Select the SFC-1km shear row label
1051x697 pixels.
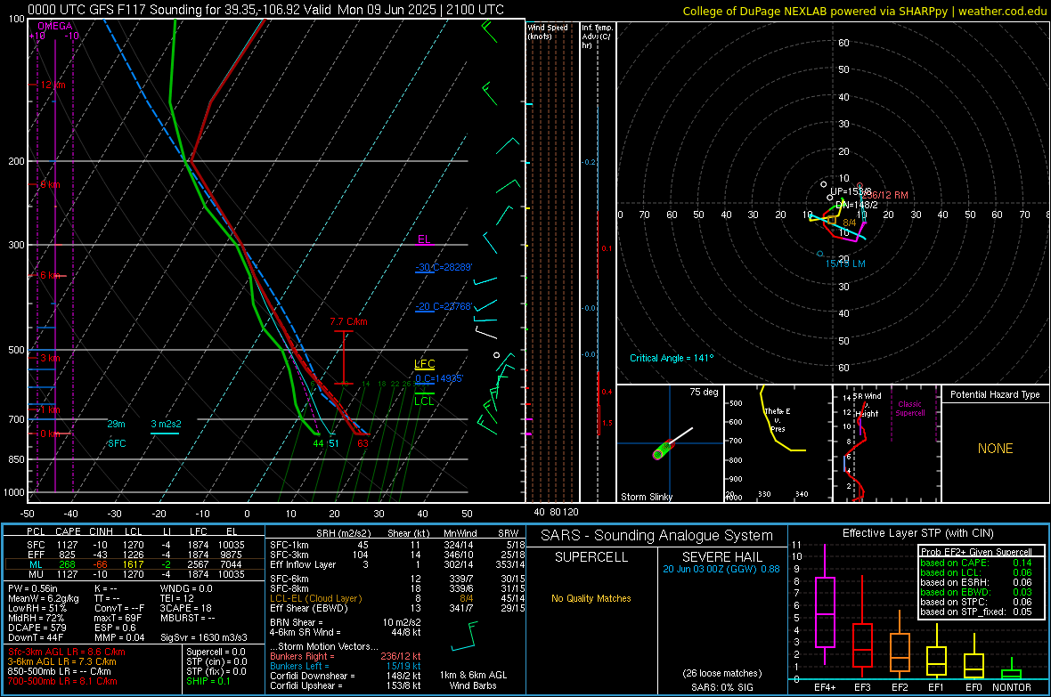(x=289, y=545)
